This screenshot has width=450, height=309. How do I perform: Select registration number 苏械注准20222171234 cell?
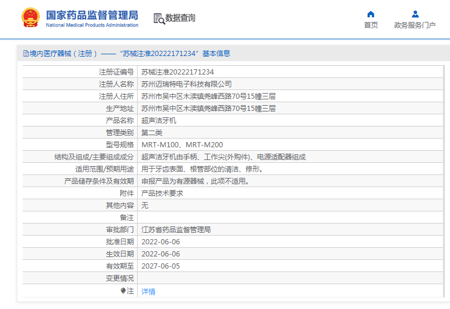click(x=178, y=72)
